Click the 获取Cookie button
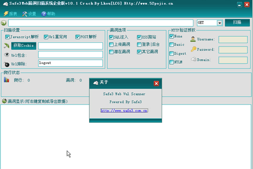The height and width of the screenshot is (169, 253). pyautogui.click(x=24, y=46)
